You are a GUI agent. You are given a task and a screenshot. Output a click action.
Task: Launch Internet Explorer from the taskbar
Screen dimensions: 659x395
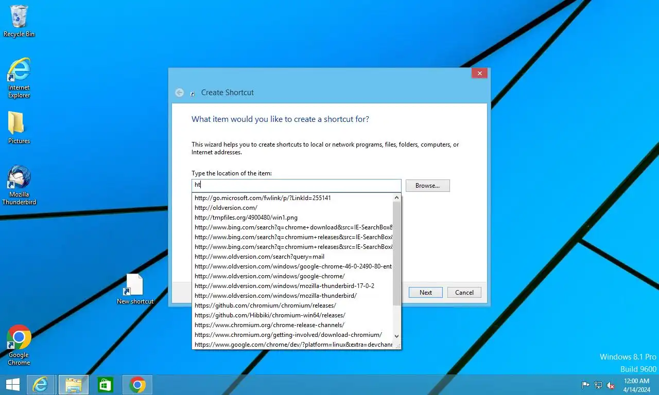[40, 385]
